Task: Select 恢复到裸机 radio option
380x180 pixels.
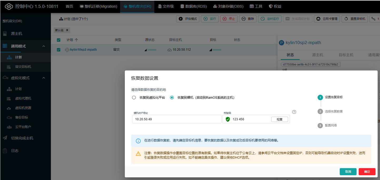Action: [172, 98]
